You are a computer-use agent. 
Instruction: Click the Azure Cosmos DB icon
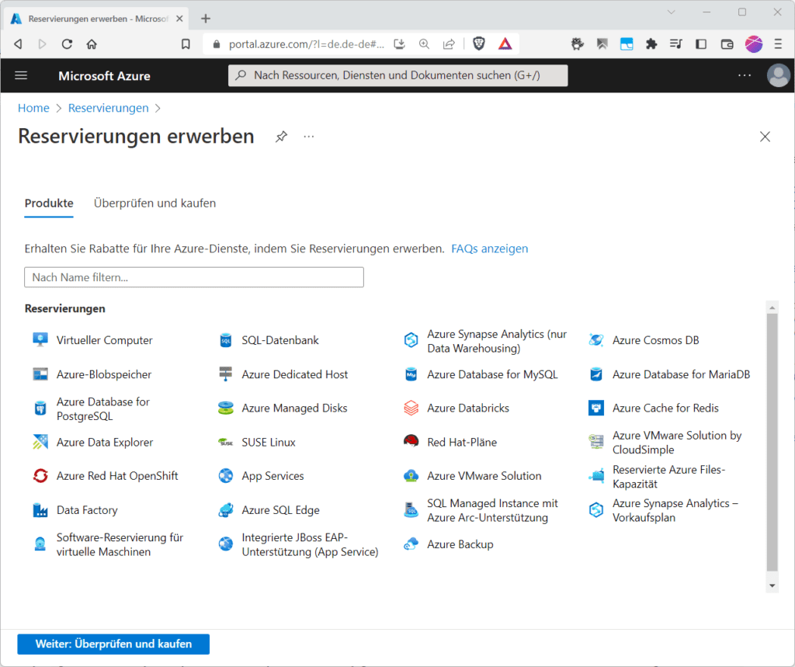click(596, 340)
